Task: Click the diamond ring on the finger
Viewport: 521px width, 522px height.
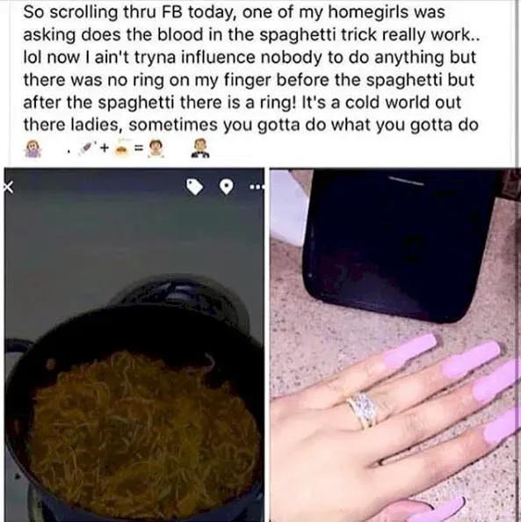Action: [x=363, y=410]
